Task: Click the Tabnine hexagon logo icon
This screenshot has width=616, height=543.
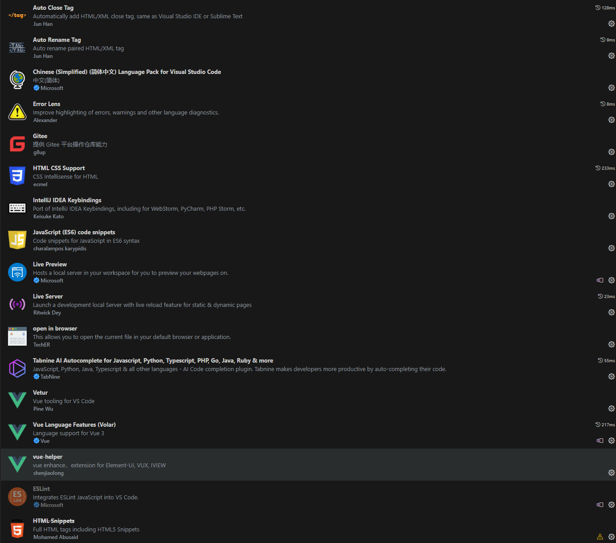Action: pyautogui.click(x=17, y=368)
